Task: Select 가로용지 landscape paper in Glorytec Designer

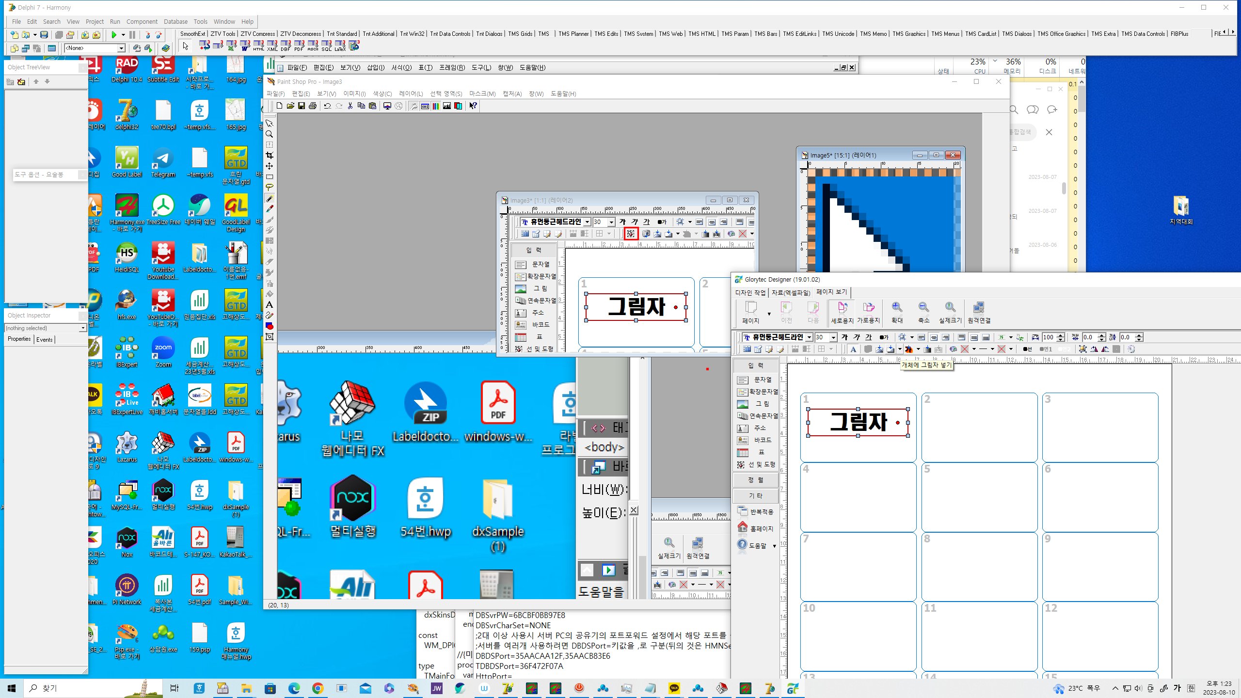Action: [868, 312]
